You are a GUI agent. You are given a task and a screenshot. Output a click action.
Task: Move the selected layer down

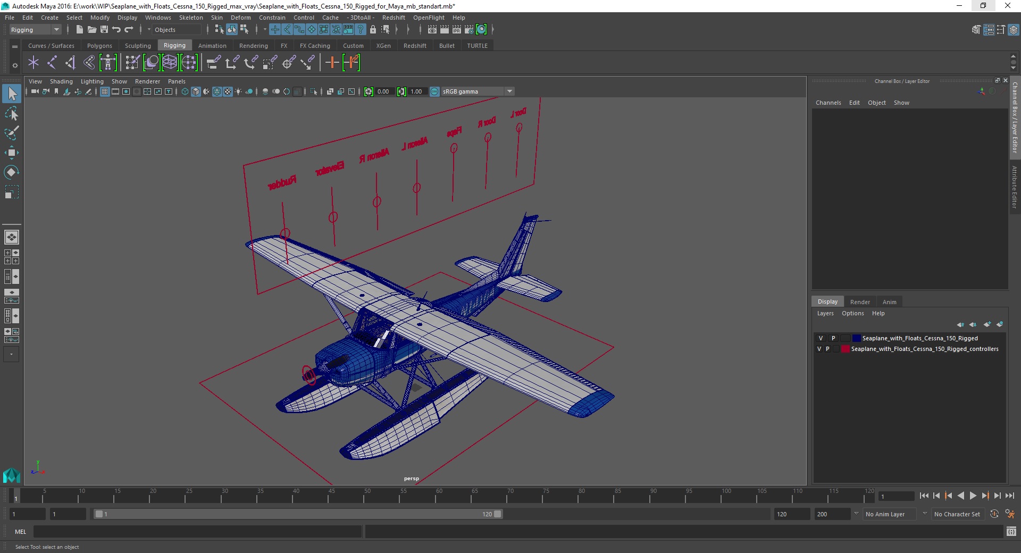(x=973, y=324)
